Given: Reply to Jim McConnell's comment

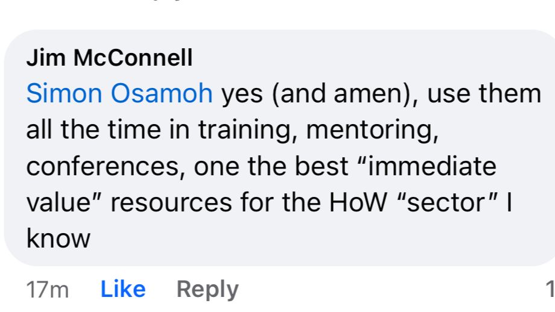Looking at the screenshot, I should 207,290.
